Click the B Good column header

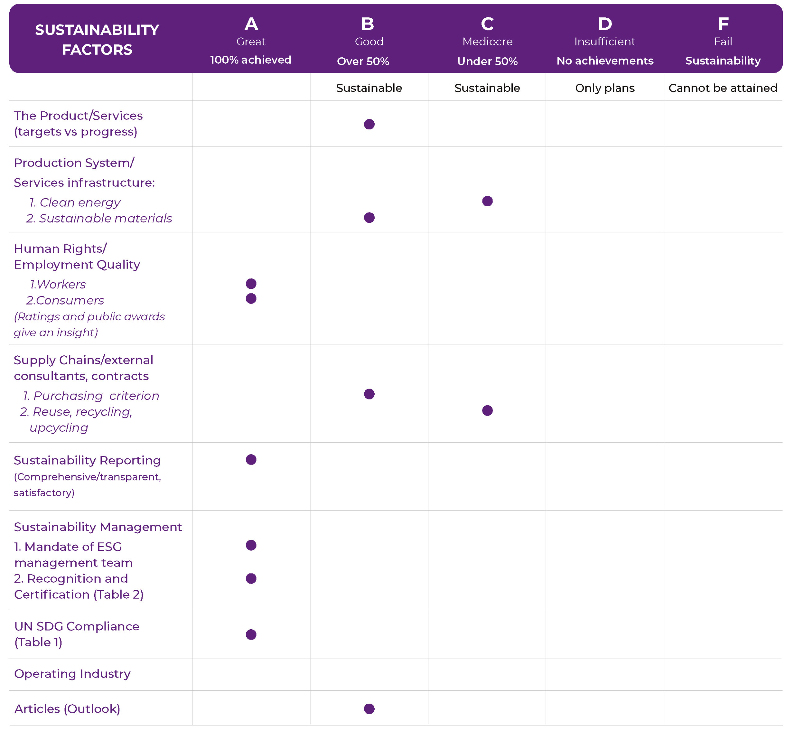368,40
